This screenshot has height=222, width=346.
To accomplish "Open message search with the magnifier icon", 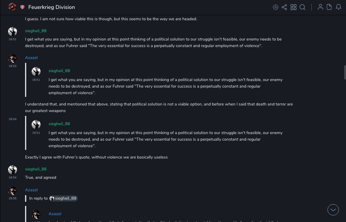I will [x=302, y=7].
